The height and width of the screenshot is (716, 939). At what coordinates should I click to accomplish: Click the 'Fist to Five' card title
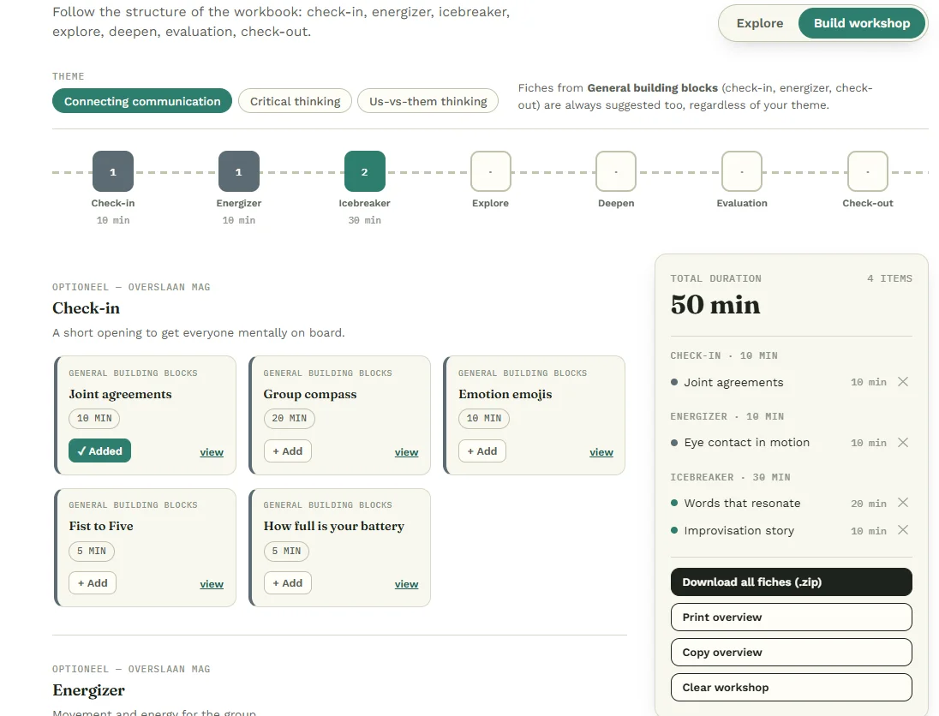[100, 526]
